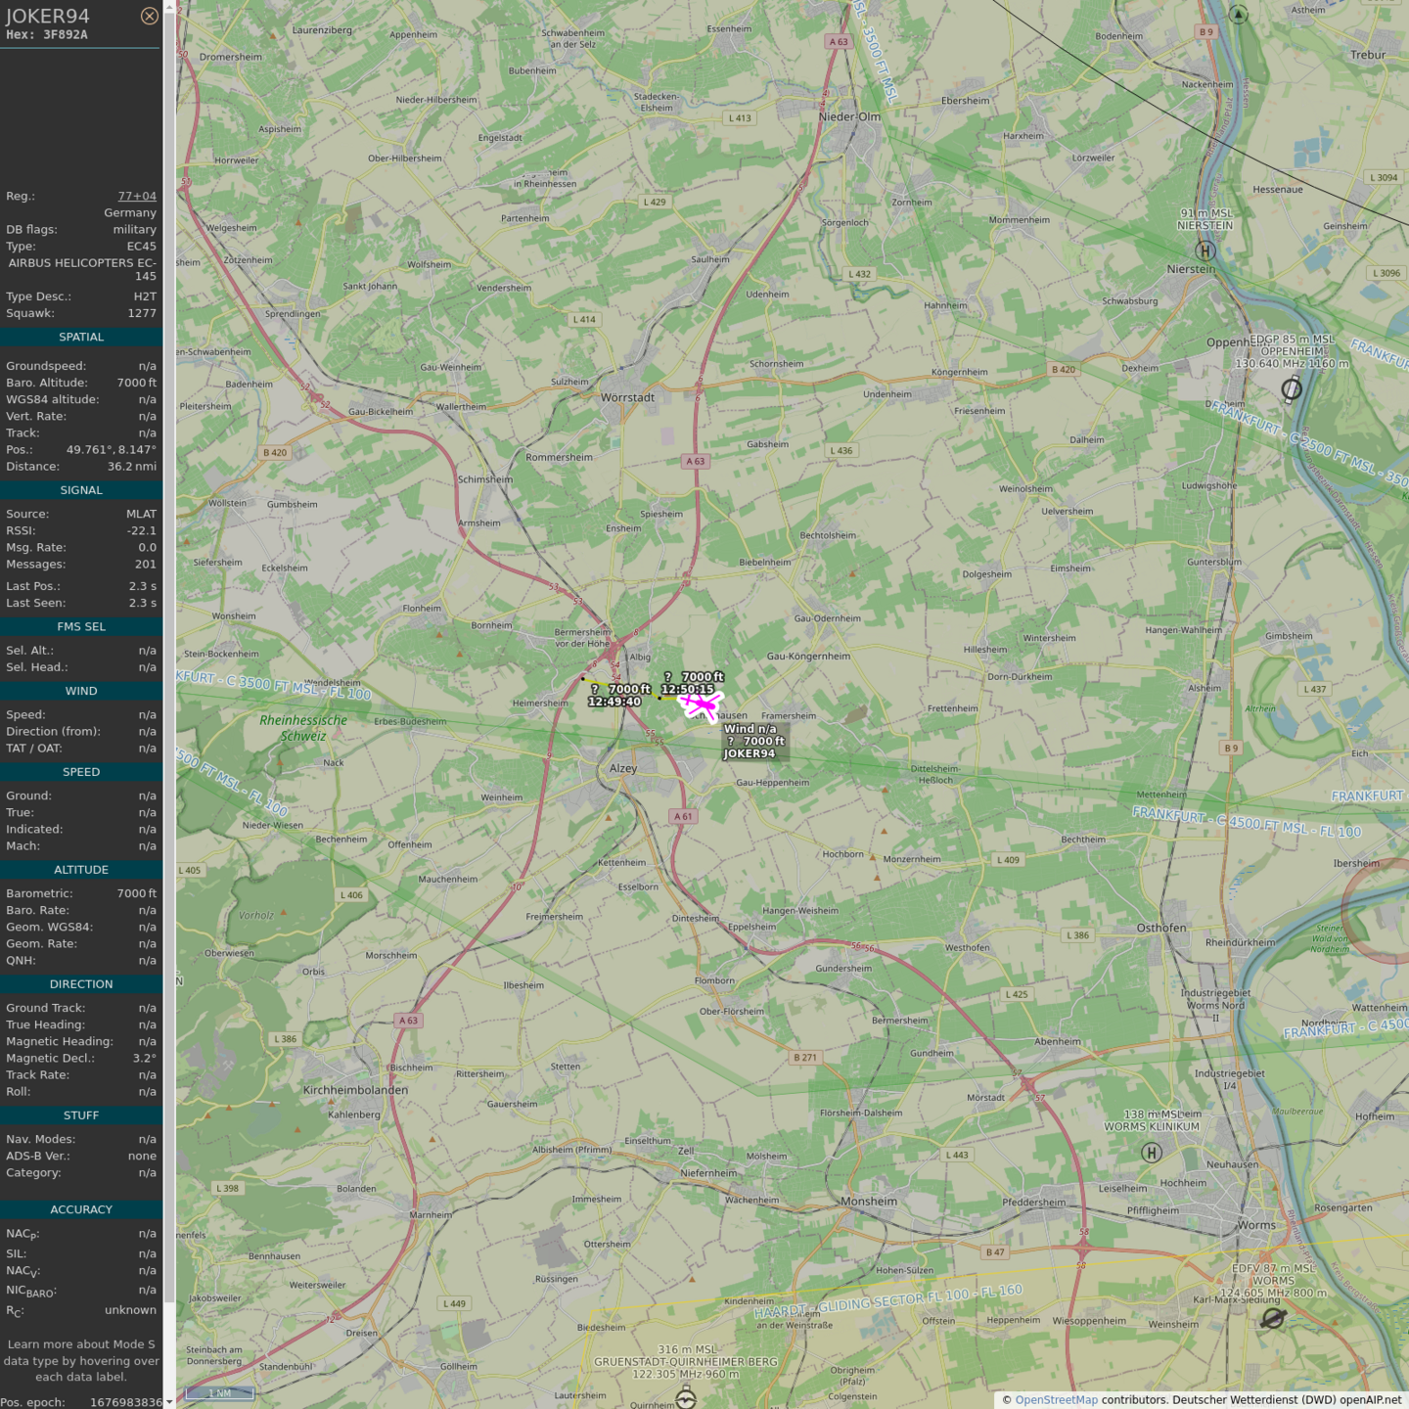
Task: Click the Worms EDFV airfield icon
Action: (x=1272, y=1319)
